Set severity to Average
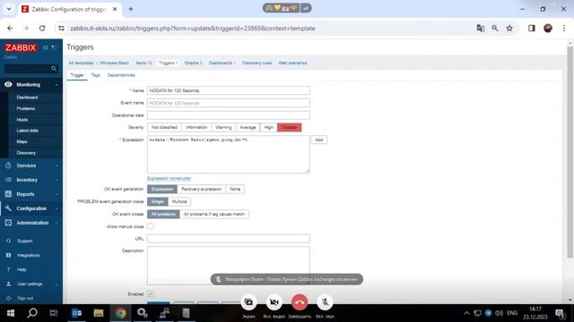This screenshot has width=574, height=322. pos(248,127)
